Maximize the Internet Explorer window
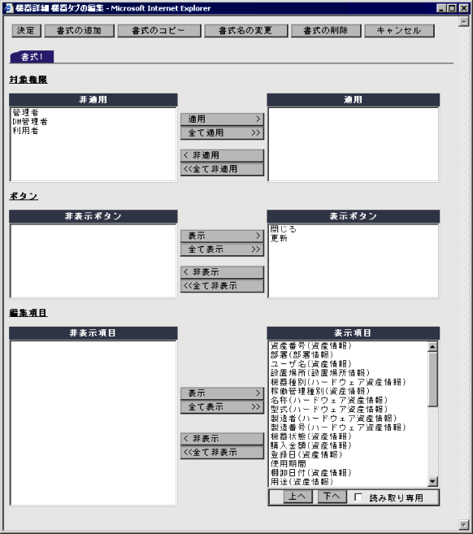Image resolution: width=473 pixels, height=534 pixels. point(452,8)
